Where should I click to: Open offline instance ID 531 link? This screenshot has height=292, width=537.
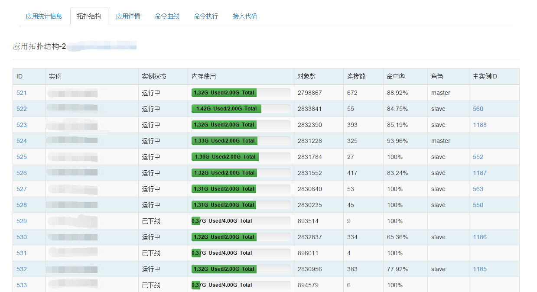(x=22, y=253)
